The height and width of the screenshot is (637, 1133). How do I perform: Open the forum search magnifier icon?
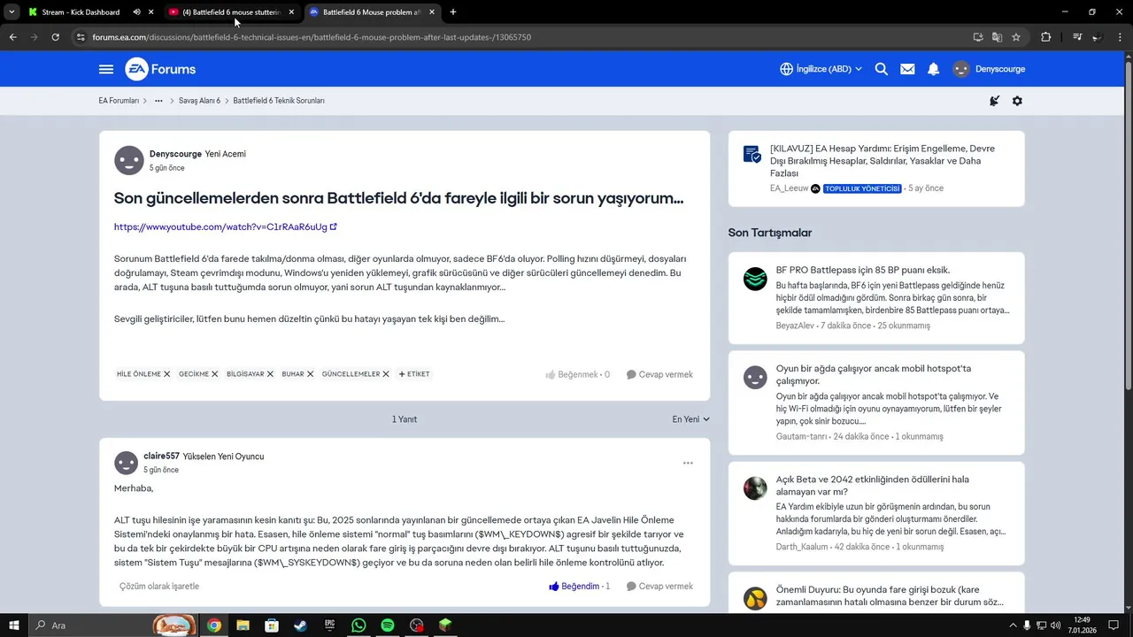882,69
